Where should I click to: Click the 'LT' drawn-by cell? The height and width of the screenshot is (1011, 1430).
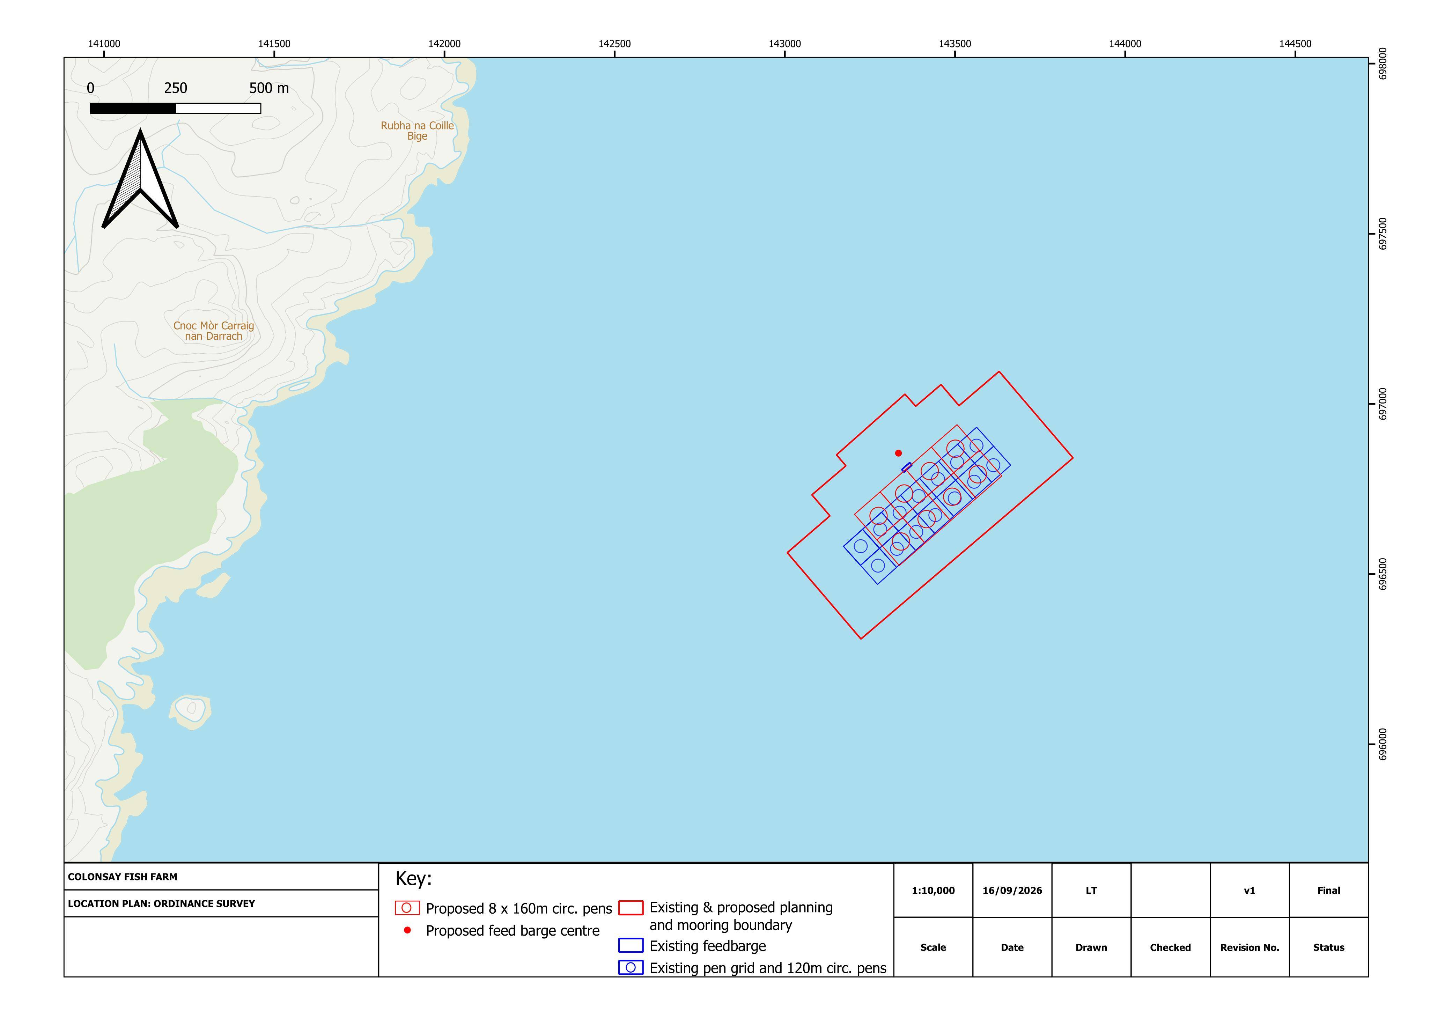click(1091, 891)
